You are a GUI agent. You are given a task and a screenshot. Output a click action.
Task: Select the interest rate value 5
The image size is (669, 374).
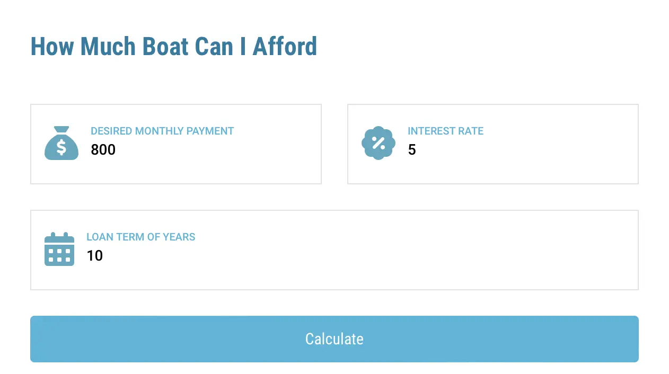[x=412, y=150]
